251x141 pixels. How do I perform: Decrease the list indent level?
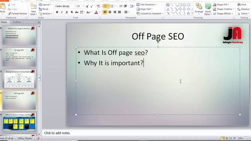pyautogui.click(x=121, y=6)
